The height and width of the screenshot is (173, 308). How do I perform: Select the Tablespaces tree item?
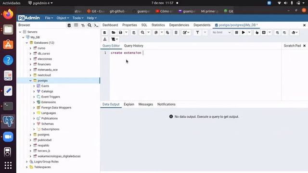tap(42, 167)
